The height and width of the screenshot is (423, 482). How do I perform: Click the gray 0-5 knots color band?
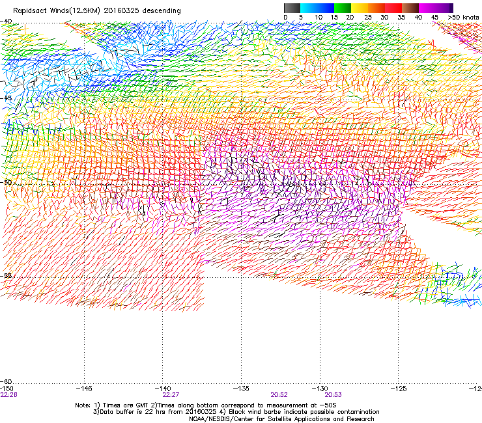pos(292,8)
